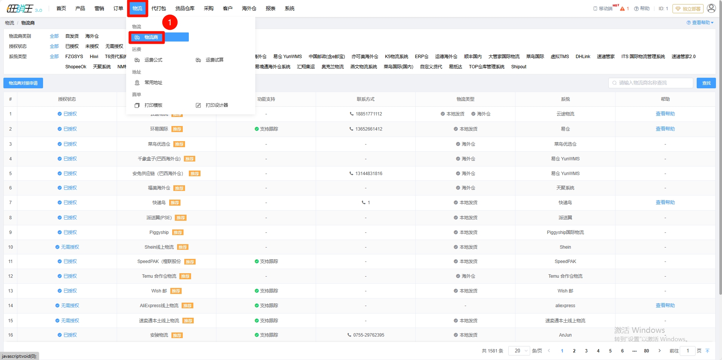Click the 查找 search button
Image resolution: width=722 pixels, height=360 pixels.
coord(706,83)
